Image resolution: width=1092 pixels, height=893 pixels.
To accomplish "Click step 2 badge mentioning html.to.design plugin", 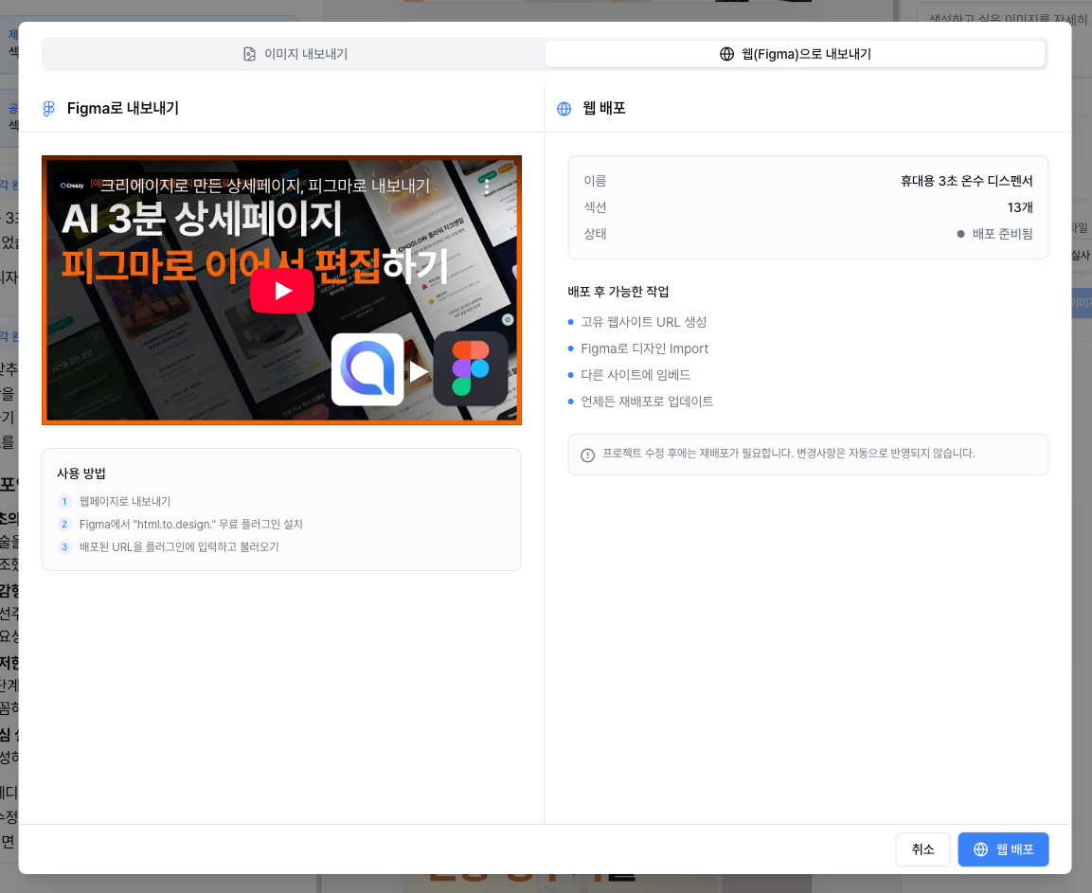I will (64, 525).
